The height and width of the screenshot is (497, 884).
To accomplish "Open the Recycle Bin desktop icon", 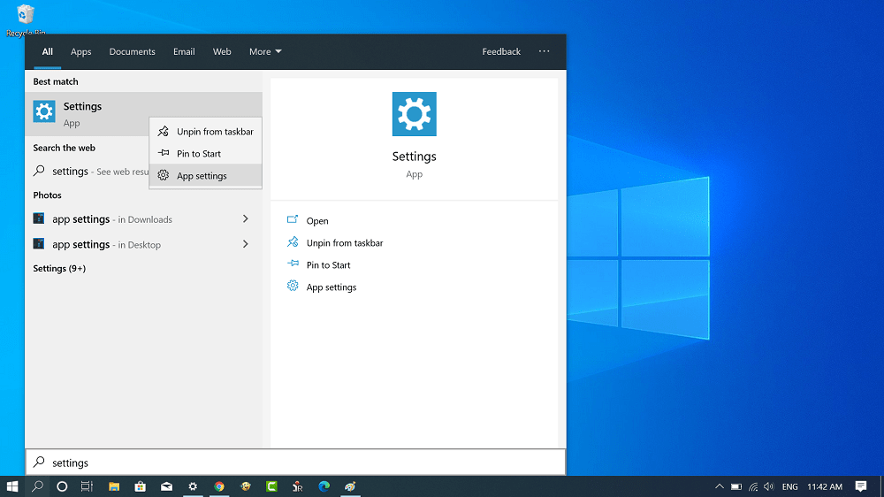I will pos(26,20).
